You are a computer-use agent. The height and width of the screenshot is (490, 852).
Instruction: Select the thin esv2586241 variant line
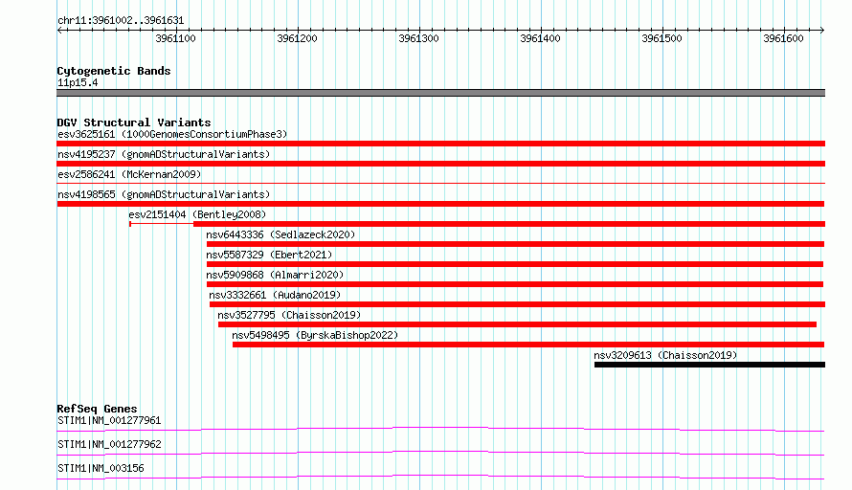440,184
